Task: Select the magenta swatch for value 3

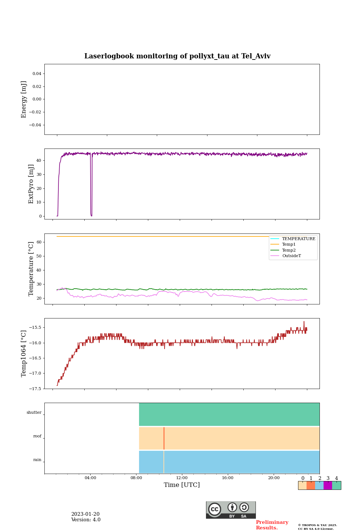Action: pyautogui.click(x=328, y=485)
